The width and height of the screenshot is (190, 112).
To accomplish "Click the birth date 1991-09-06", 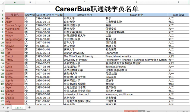I will (x=50, y=101).
